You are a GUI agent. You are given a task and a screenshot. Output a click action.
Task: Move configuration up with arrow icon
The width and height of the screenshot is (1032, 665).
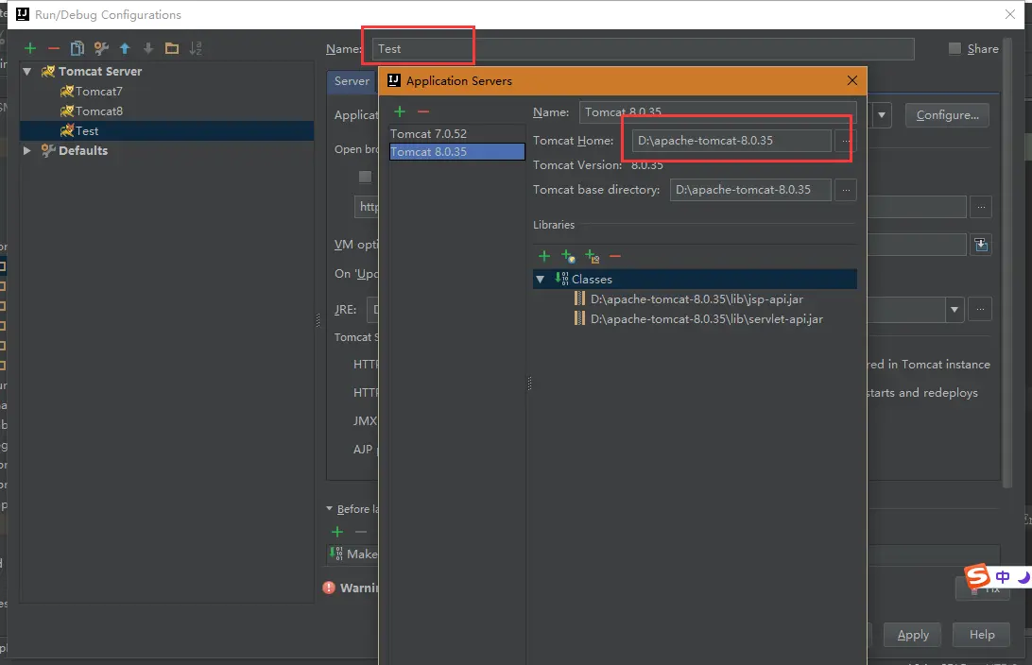pos(125,48)
